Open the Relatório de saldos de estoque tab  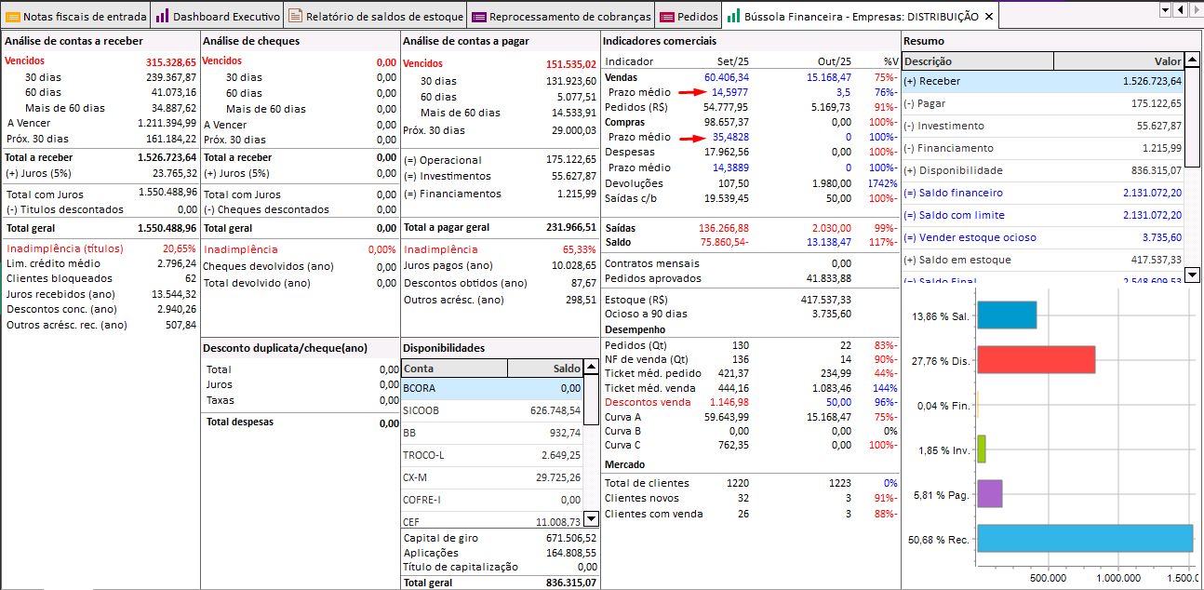[x=383, y=16]
